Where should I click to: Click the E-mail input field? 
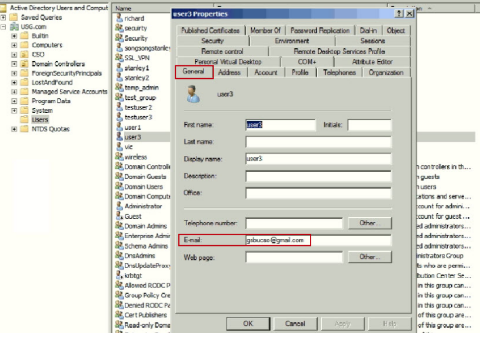tap(318, 240)
